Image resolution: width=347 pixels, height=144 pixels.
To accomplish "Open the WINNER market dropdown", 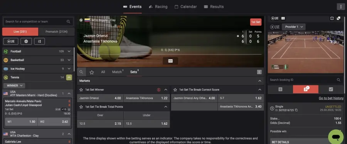I will [x=14, y=86].
